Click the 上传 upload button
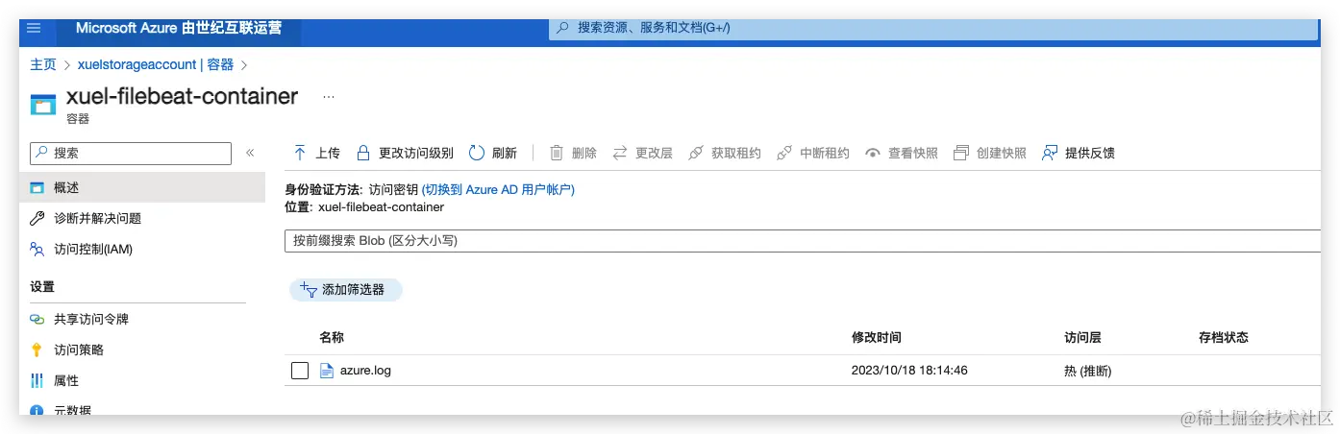The height and width of the screenshot is (434, 1340). coord(316,153)
